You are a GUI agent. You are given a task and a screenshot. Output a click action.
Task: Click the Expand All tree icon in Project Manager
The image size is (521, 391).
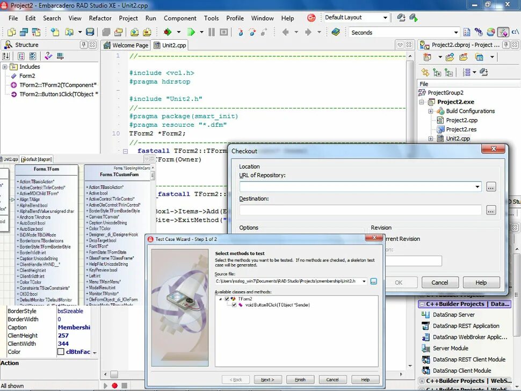(x=437, y=72)
